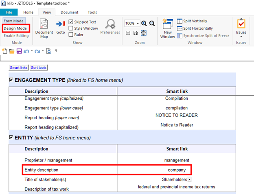Click the Split Vertically icon
This screenshot has width=254, height=194.
pos(180,21)
